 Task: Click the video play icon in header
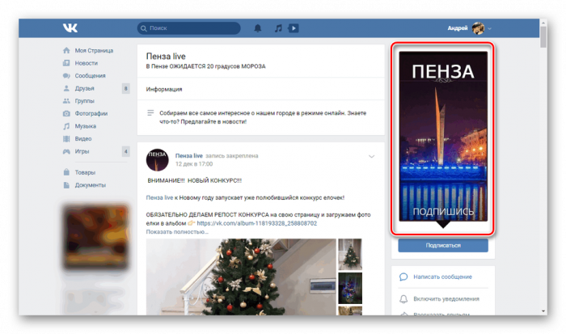tap(294, 28)
